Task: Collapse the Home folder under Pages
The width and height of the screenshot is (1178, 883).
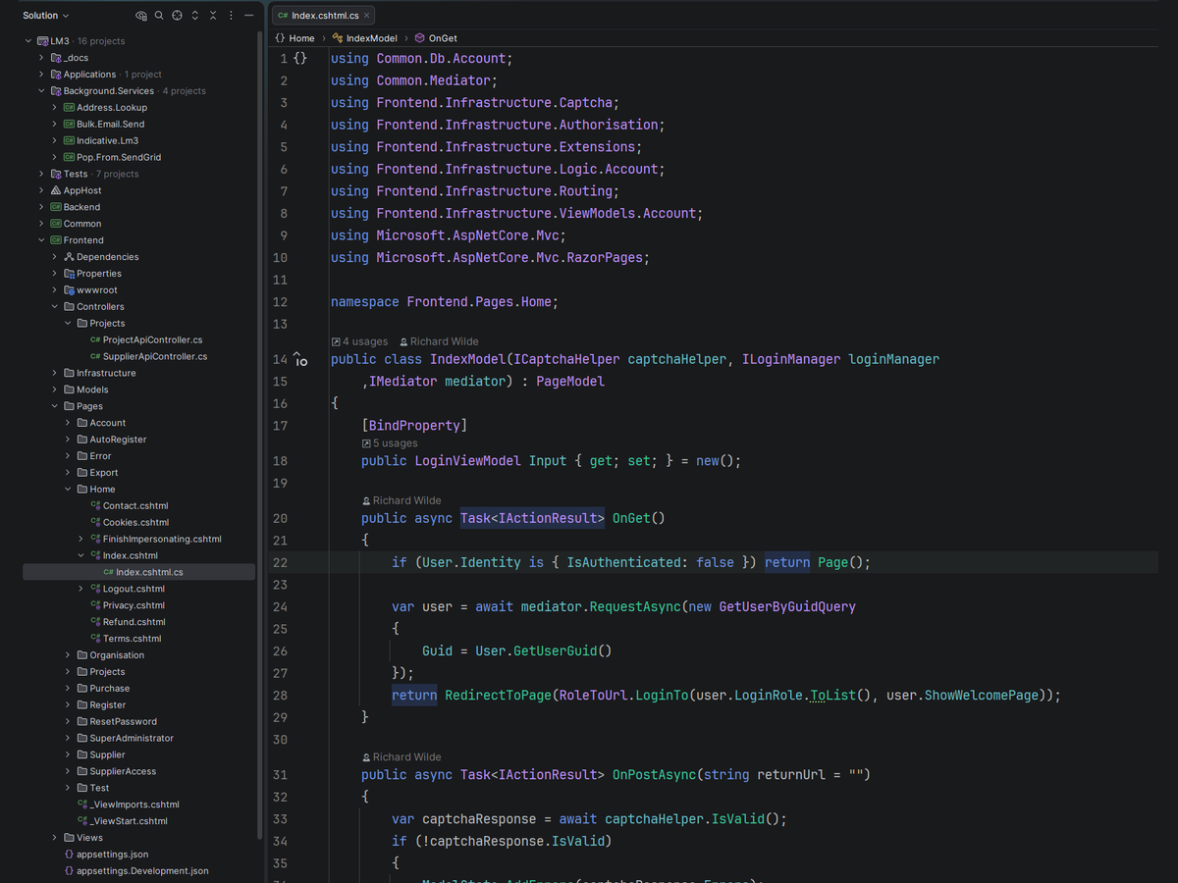Action: point(68,490)
